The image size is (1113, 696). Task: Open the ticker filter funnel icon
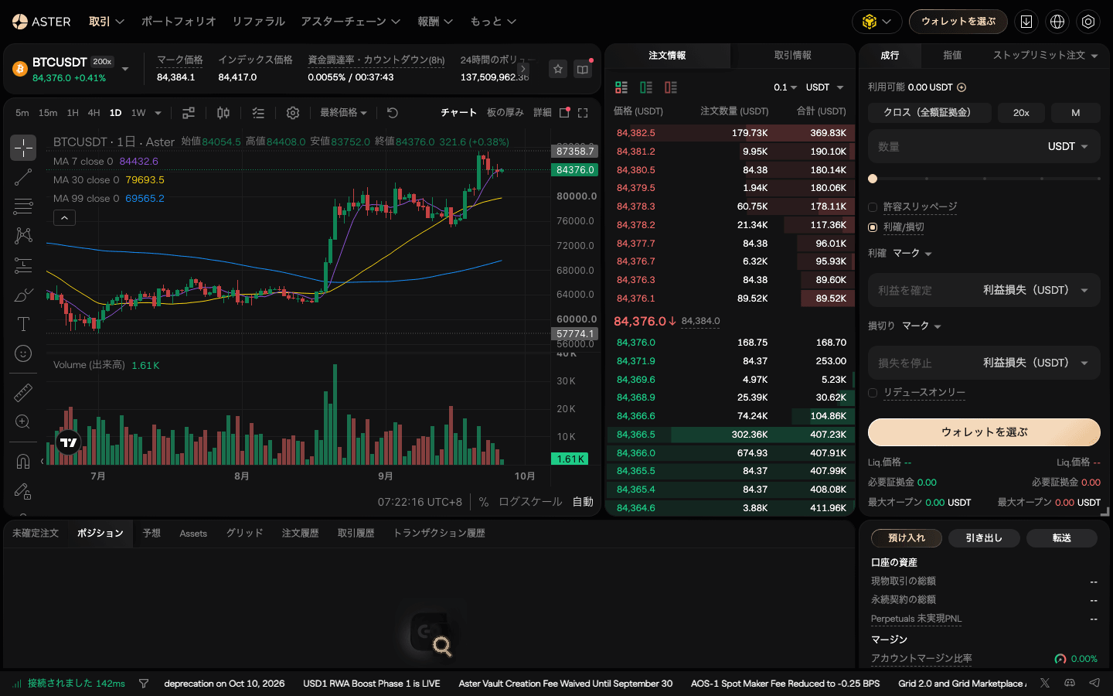tap(144, 684)
